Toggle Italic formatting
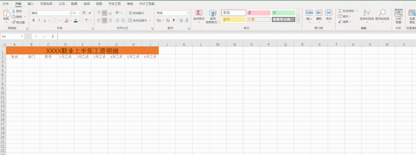The width and height of the screenshot is (416, 155). (x=39, y=20)
